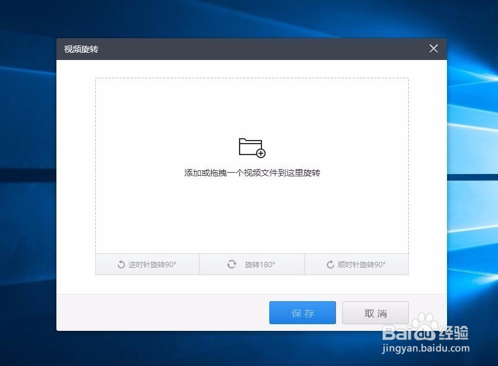
Task: Click the 添加或拖拽一个视频文件到这里旋转 text
Action: pos(252,173)
